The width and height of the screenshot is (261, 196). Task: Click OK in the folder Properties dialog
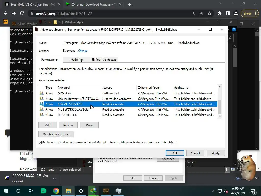coord(133,178)
